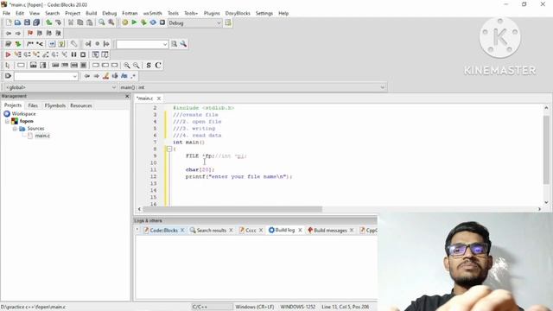Screen dimensions: 553x311
Task: Expand the search combo box beside find icons
Action: tap(165, 44)
